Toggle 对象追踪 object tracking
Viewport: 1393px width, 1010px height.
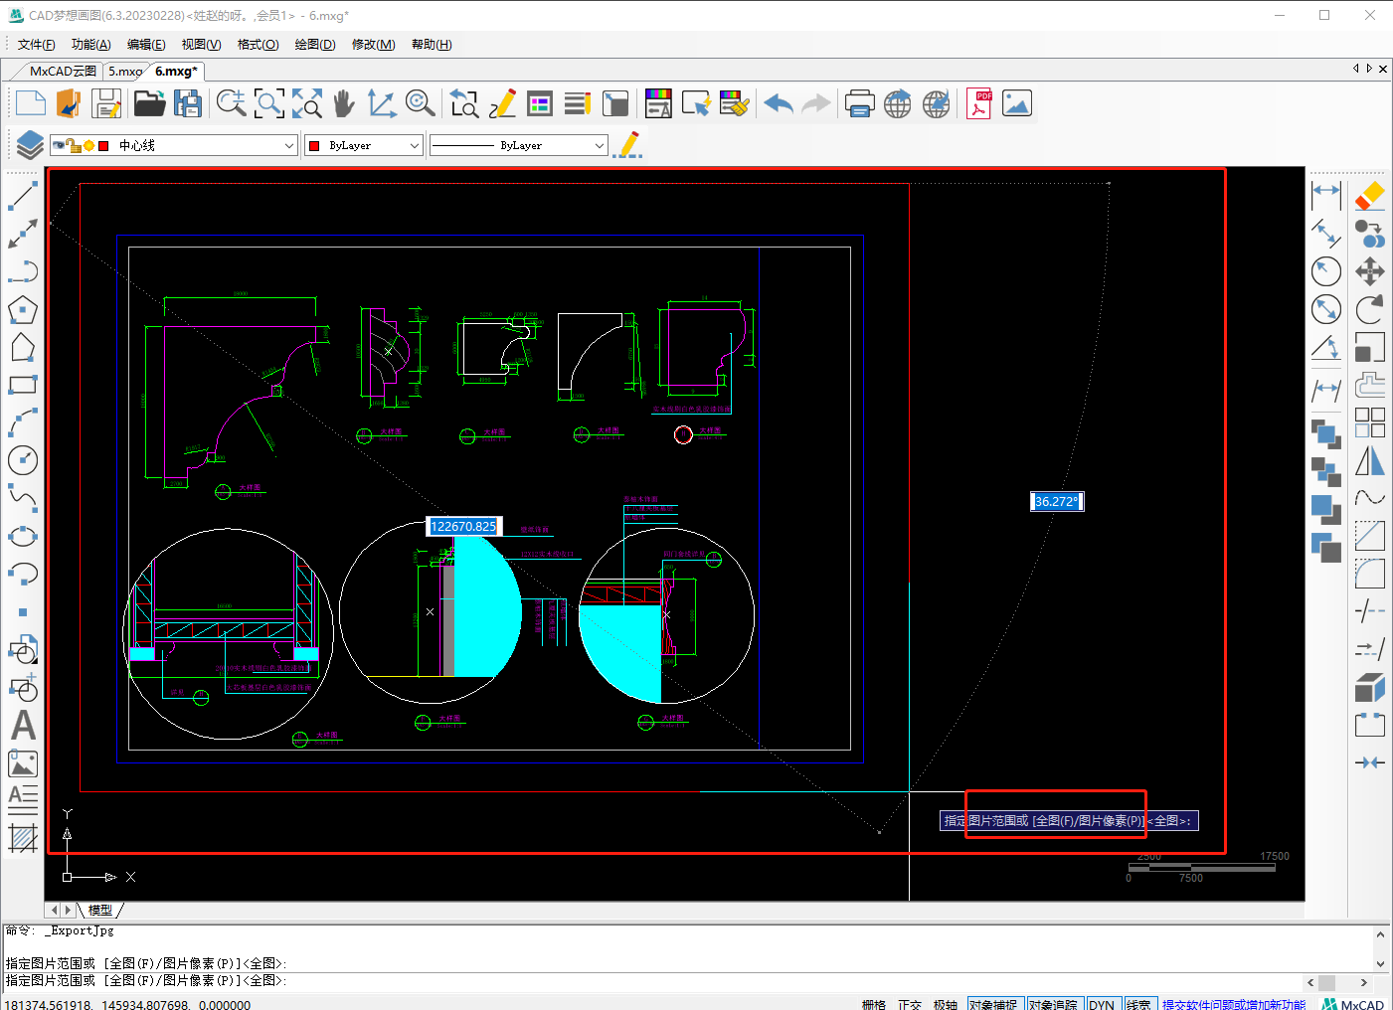click(x=1053, y=1004)
